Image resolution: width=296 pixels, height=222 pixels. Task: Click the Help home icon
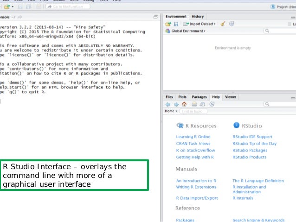[x=184, y=104]
